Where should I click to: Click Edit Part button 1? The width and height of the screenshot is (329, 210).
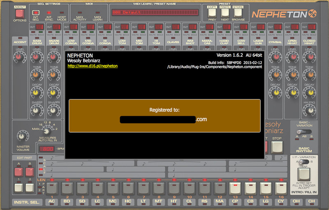point(19,188)
